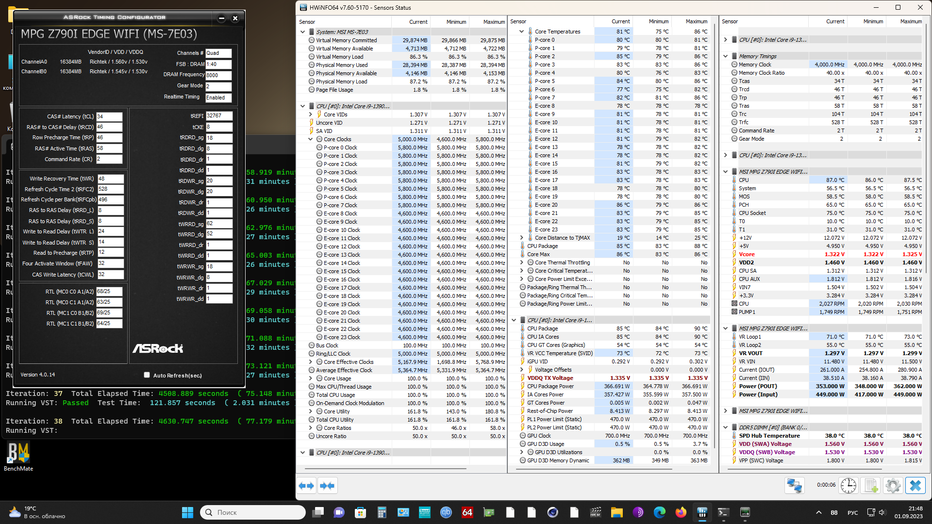Expand Core Distance to TjMAX node

point(522,238)
